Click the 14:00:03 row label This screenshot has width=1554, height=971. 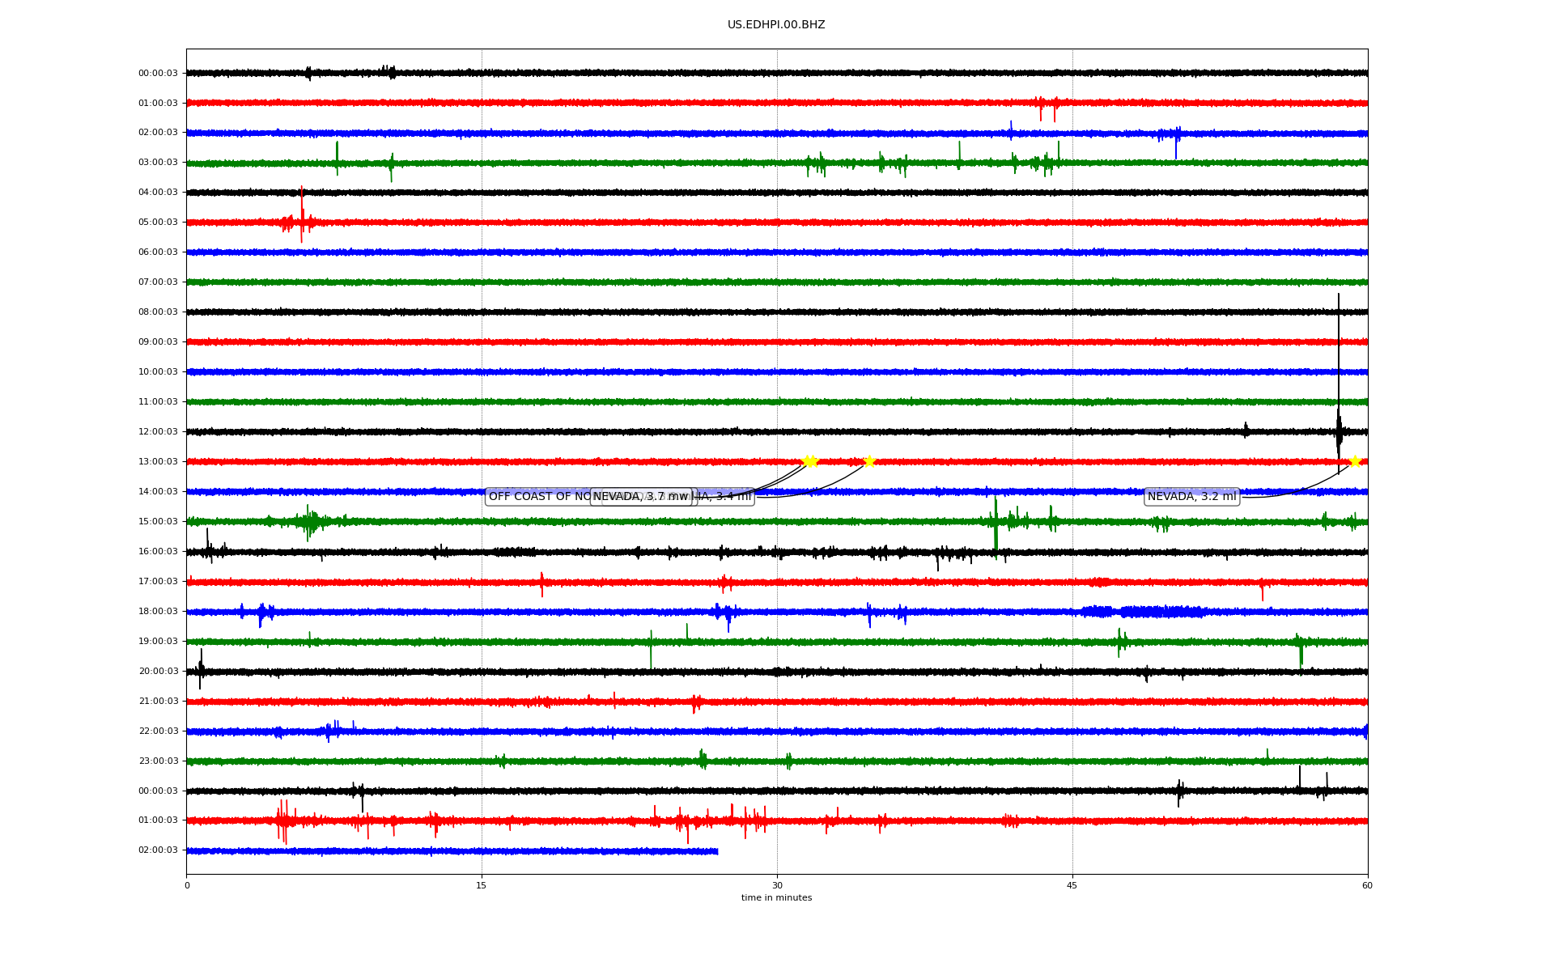pos(158,492)
